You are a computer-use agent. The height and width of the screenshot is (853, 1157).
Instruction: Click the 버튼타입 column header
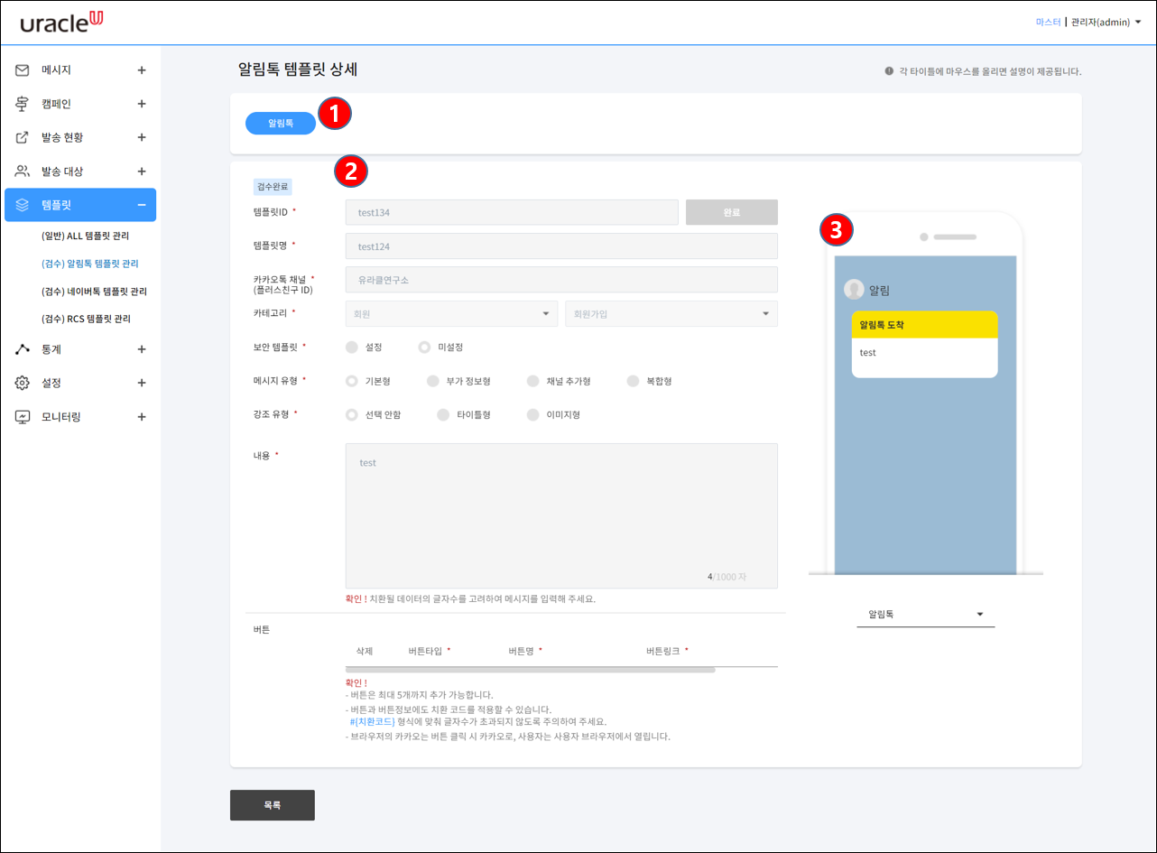pos(426,651)
